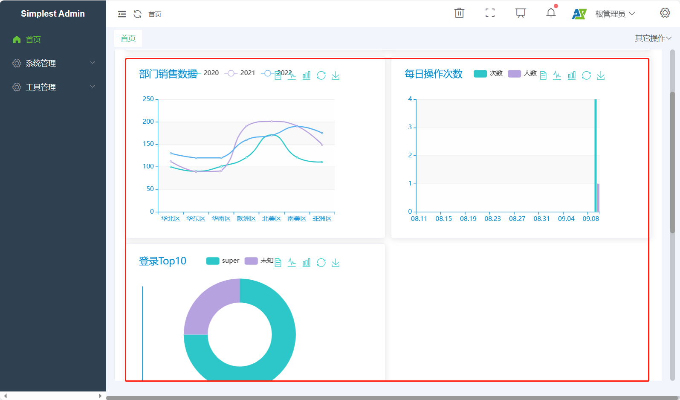The height and width of the screenshot is (400, 680).
Task: Click the trash can icon in the header
Action: (459, 13)
